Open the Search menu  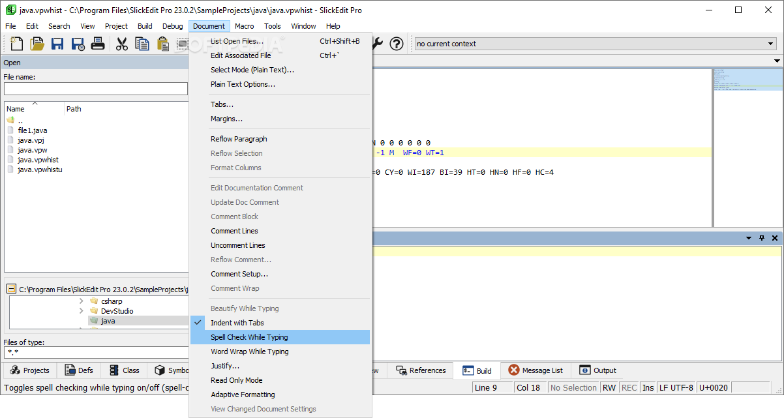click(x=59, y=26)
